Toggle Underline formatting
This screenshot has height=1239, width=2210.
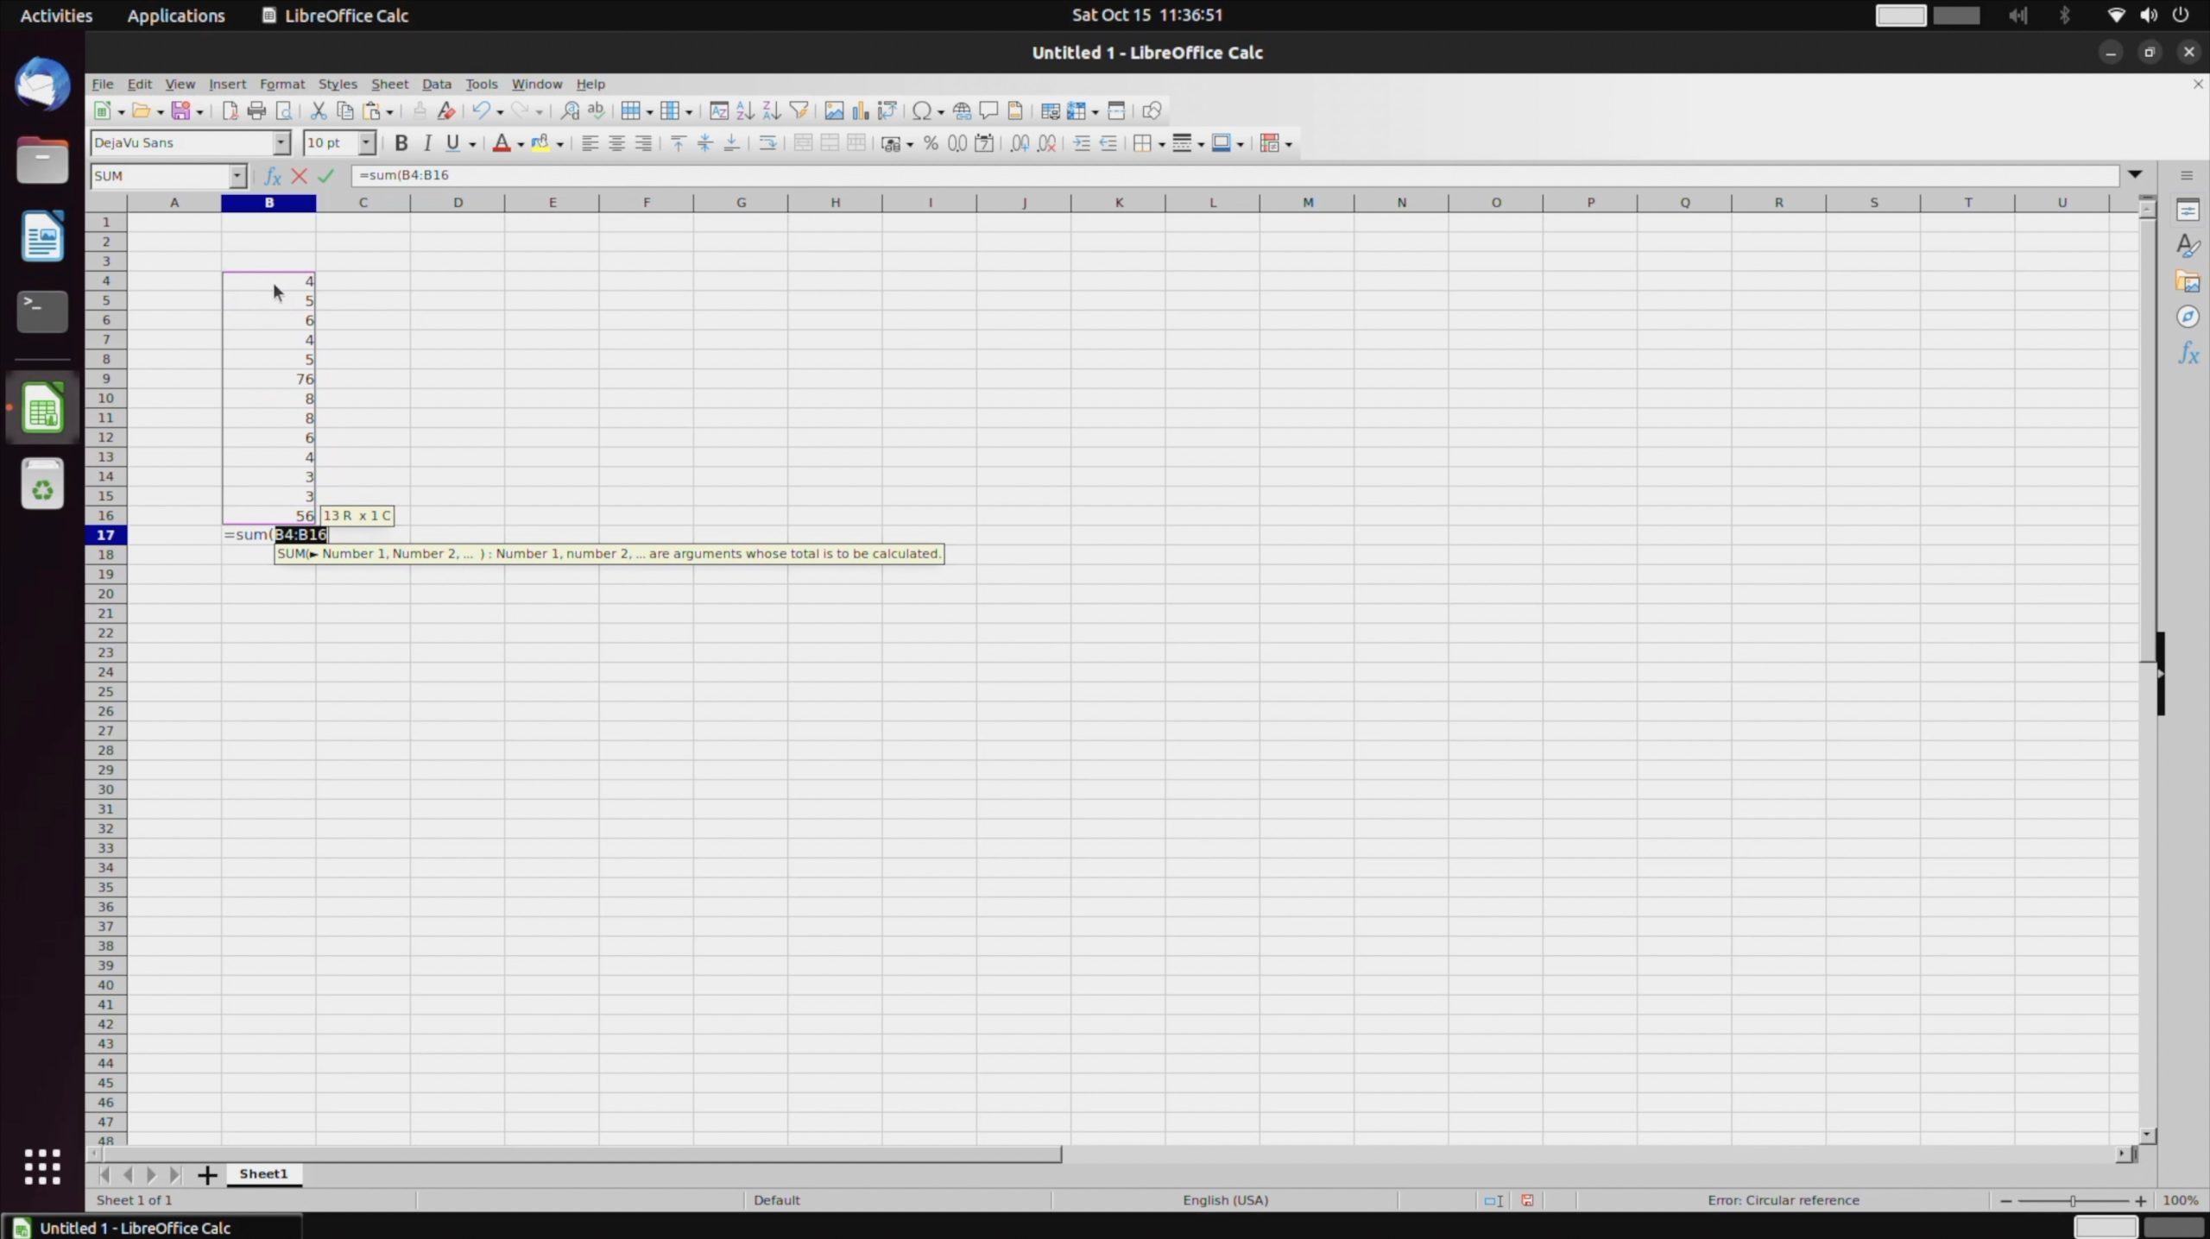click(452, 143)
